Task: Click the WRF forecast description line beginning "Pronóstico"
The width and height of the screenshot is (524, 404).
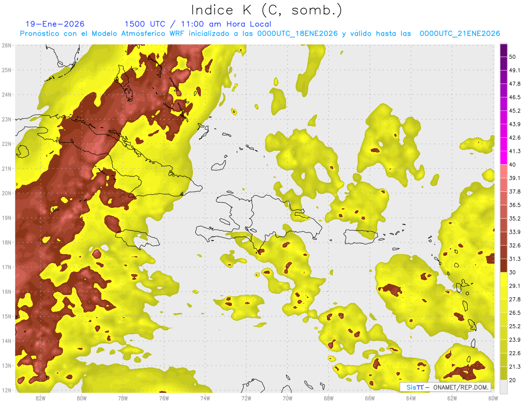Action: tap(260, 34)
